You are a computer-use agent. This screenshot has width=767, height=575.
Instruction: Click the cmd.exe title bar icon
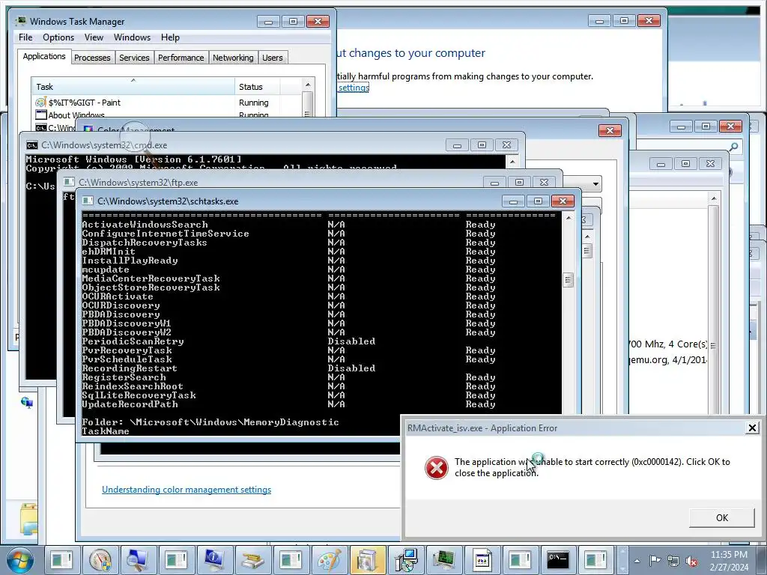pyautogui.click(x=31, y=145)
